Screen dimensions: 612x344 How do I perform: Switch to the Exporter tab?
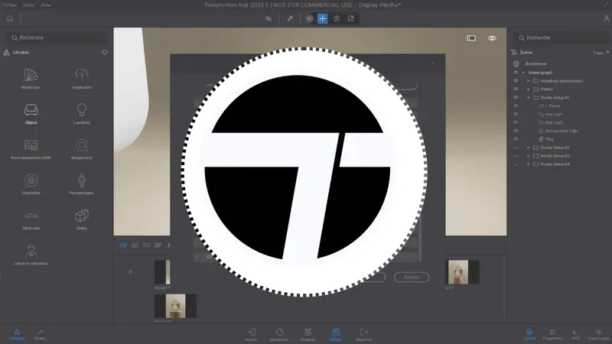click(x=364, y=335)
